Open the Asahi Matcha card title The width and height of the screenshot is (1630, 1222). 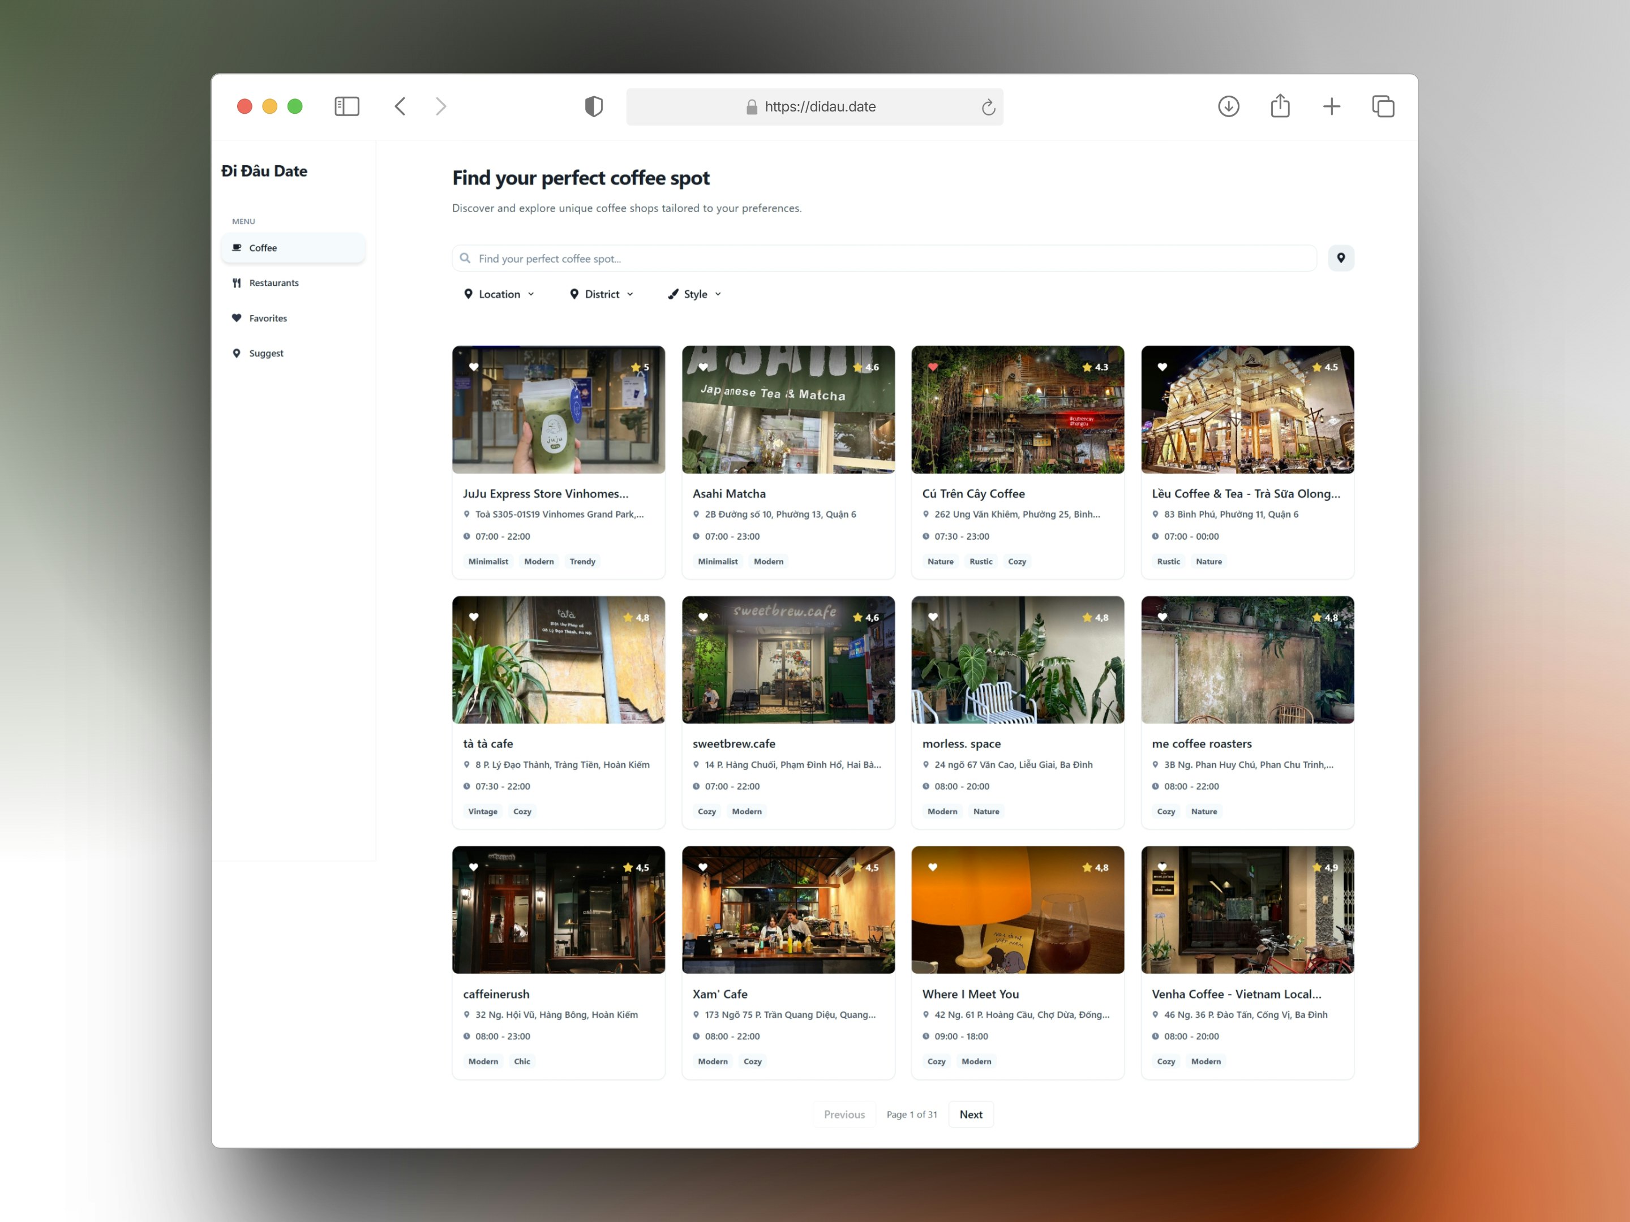[x=729, y=493]
